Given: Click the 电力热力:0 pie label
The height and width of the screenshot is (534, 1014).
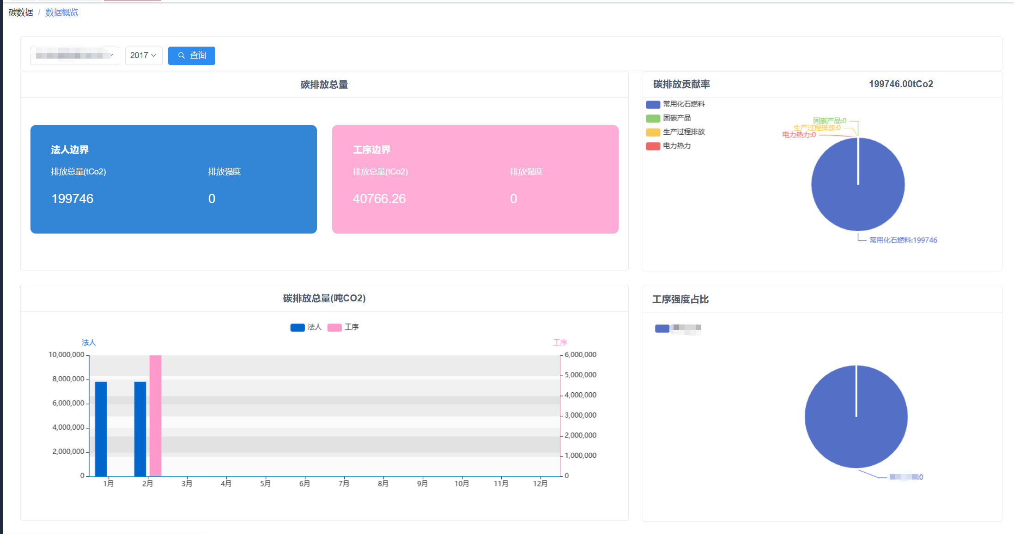Looking at the screenshot, I should (x=799, y=135).
